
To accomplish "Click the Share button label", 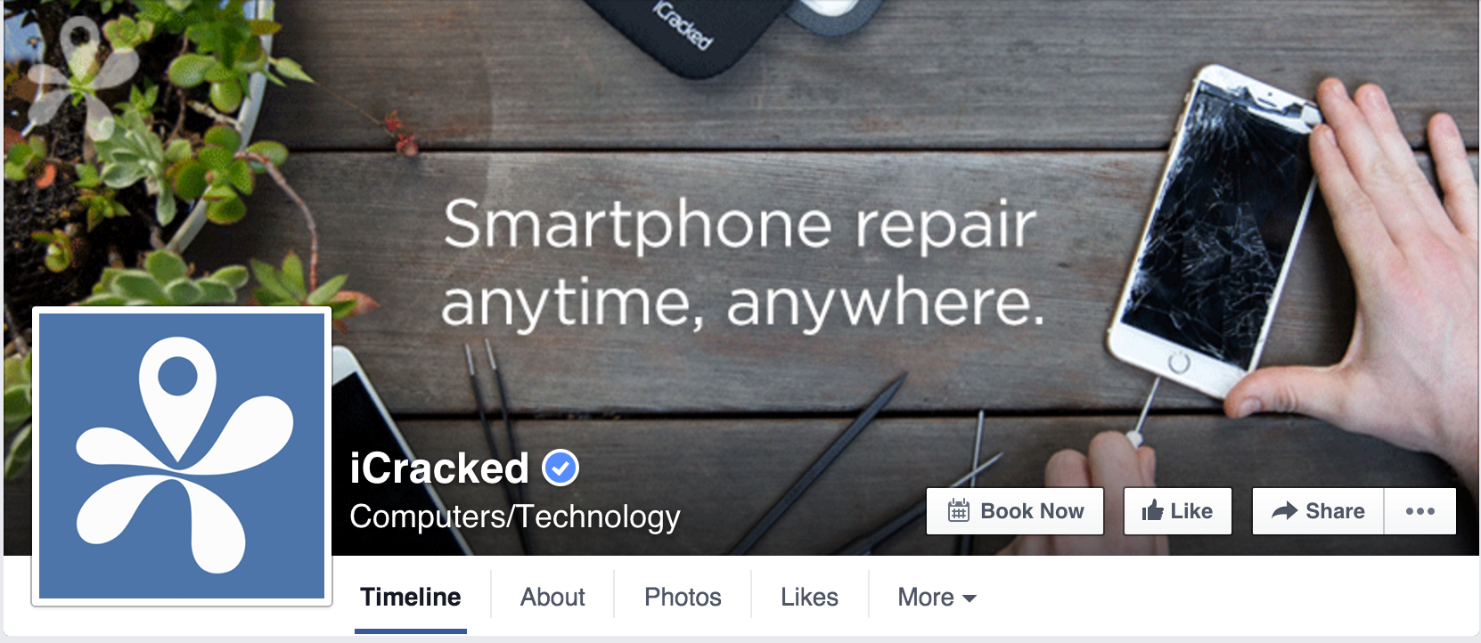I will point(1335,511).
